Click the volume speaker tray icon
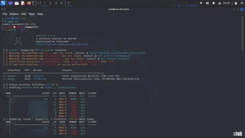 click(207, 3)
